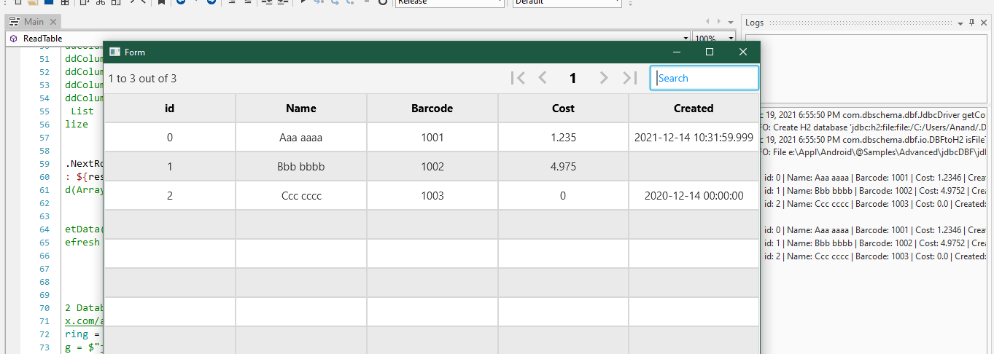Maximize the Form window
994x354 pixels.
709,52
